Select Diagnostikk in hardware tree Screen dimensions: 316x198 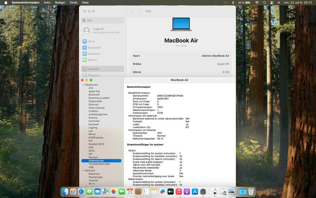[x=95, y=101]
